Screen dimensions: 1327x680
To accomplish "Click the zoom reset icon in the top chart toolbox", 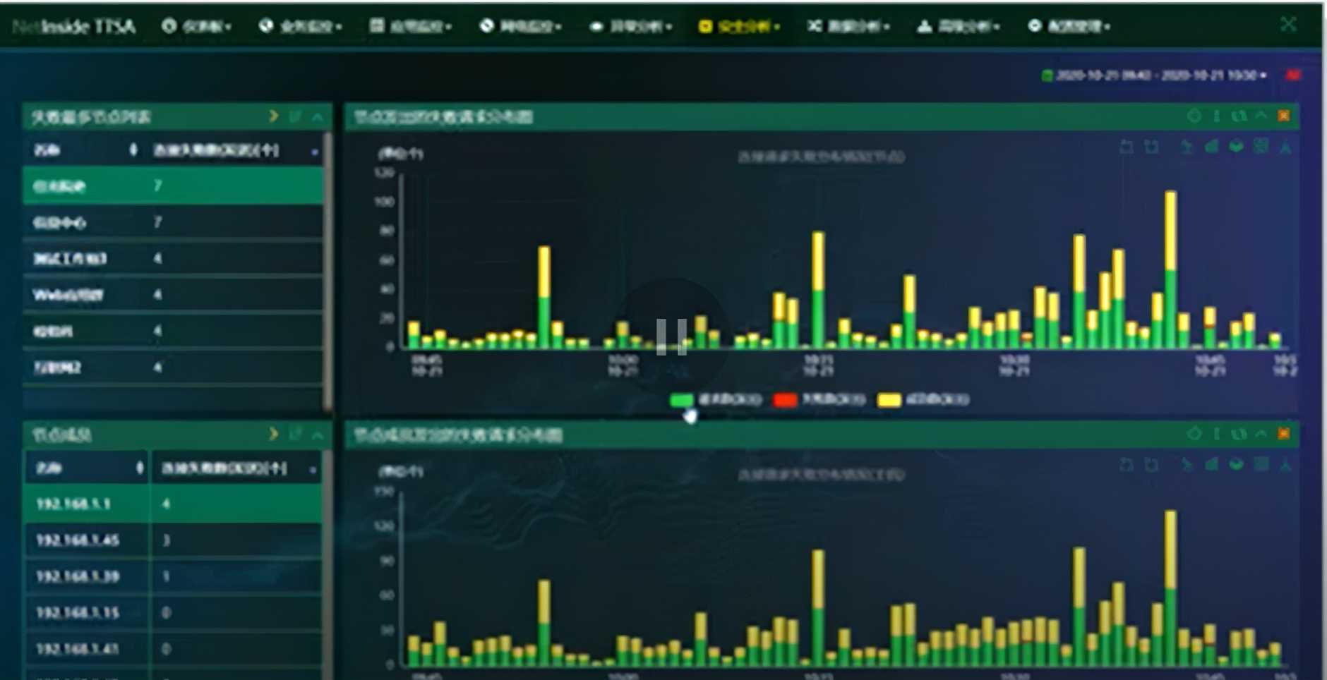I will coord(1152,147).
